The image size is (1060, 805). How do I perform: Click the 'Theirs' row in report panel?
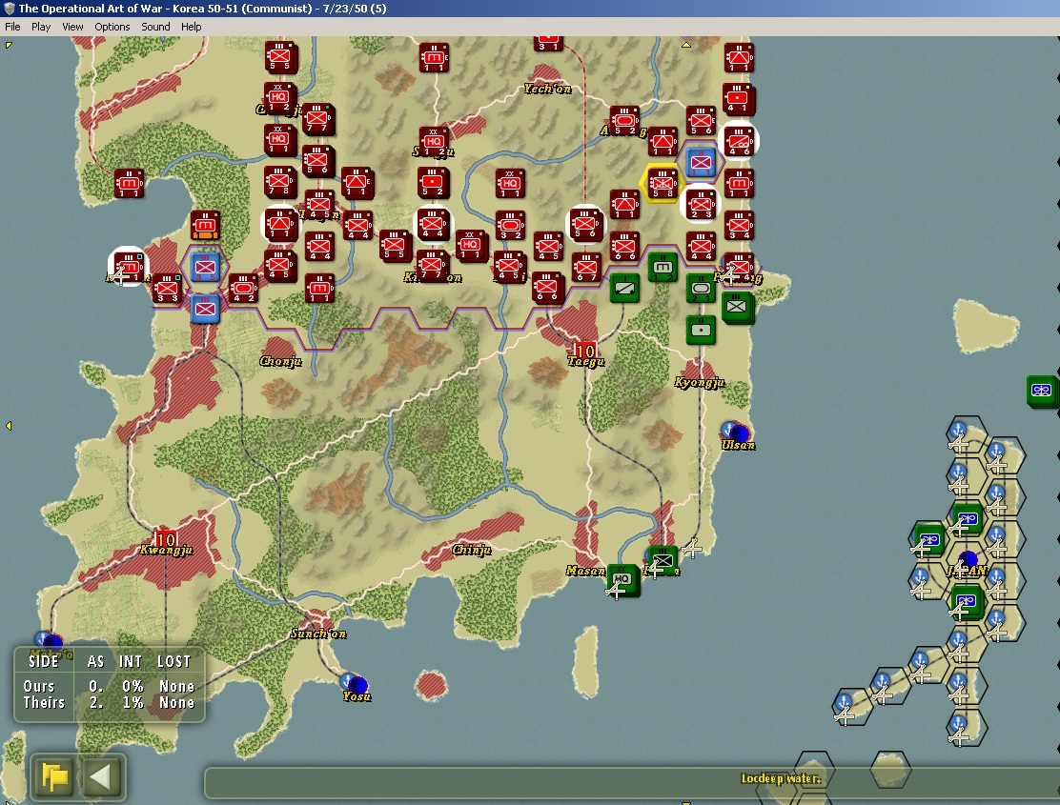[x=109, y=702]
